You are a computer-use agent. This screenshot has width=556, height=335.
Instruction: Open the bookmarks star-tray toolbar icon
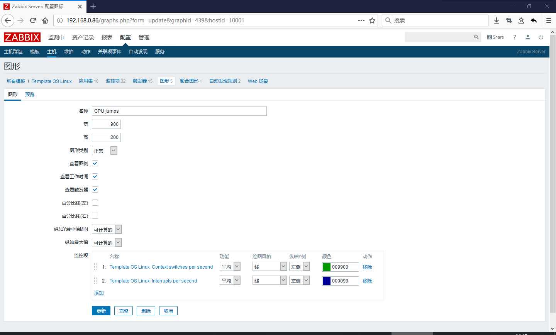point(521,20)
